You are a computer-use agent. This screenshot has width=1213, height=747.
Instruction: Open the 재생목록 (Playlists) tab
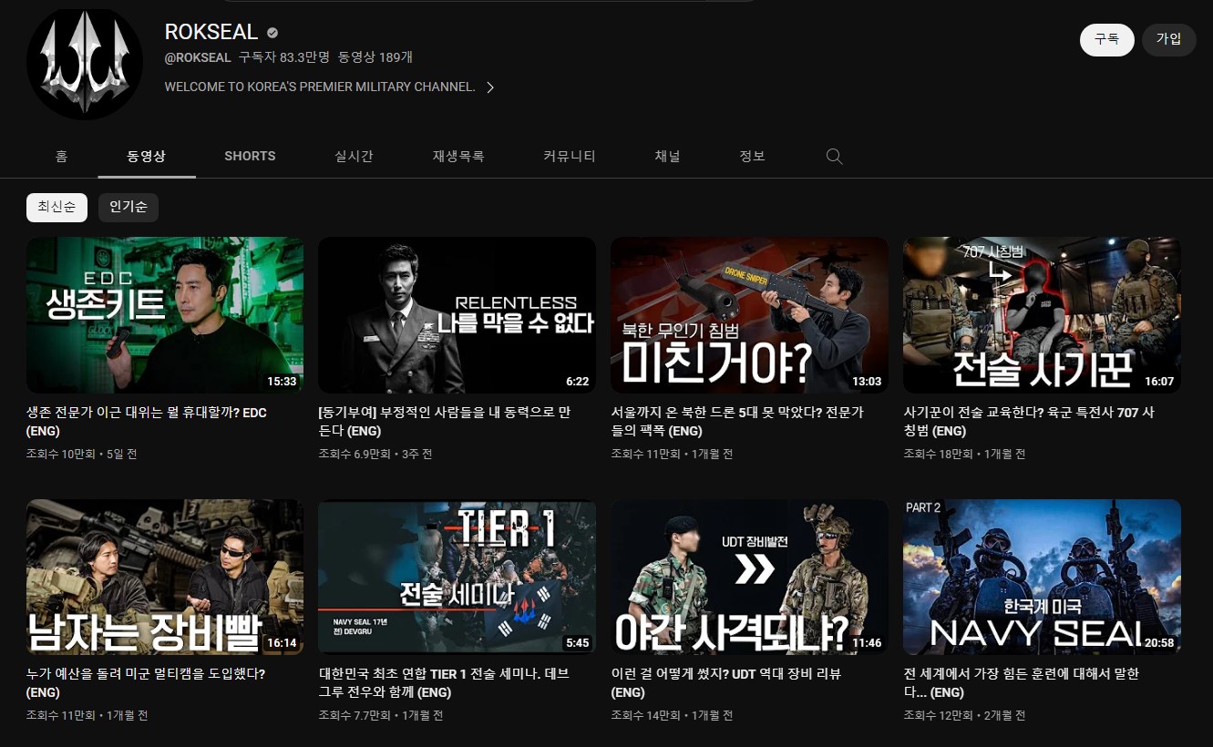coord(458,156)
